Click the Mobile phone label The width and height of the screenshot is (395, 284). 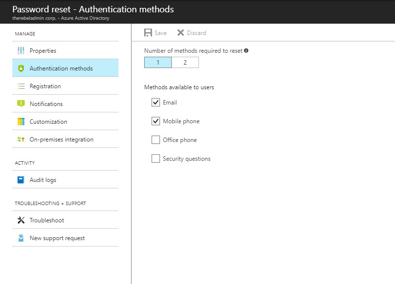[181, 121]
